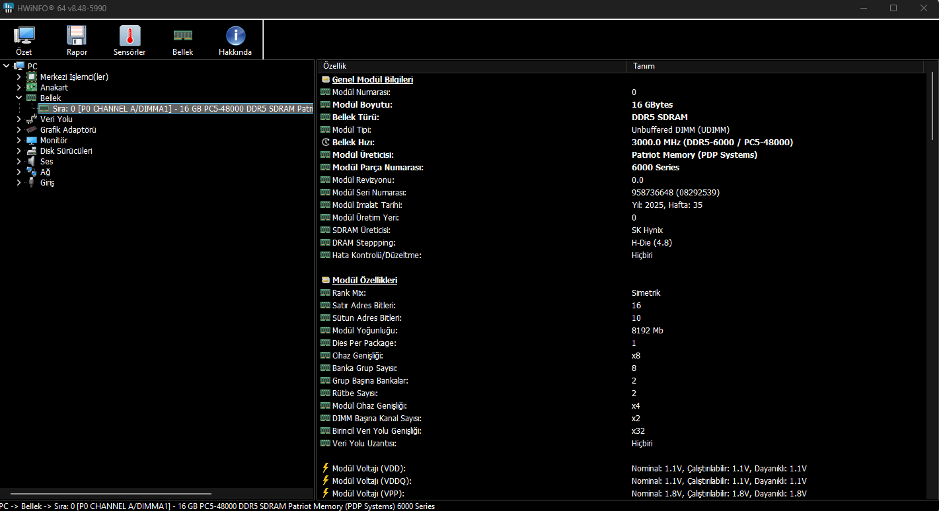Select the Banka Grup Sayısı row

pos(622,368)
